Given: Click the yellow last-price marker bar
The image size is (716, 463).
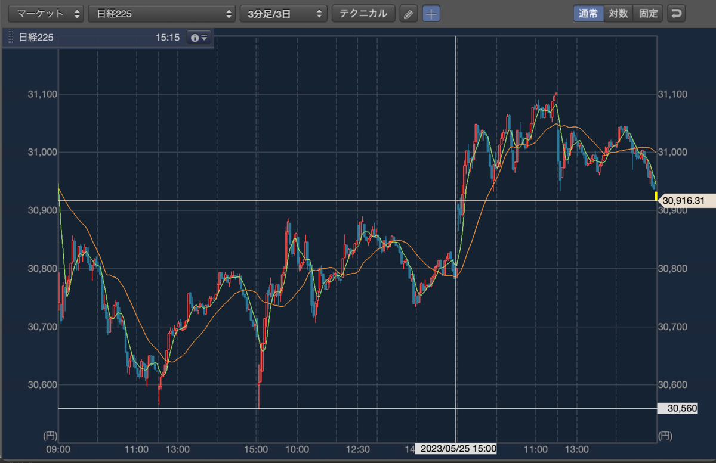Looking at the screenshot, I should pyautogui.click(x=656, y=195).
